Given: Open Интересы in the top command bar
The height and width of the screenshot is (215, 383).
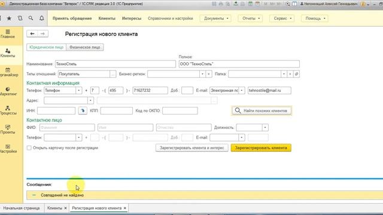Looking at the screenshot, I should tap(132, 19).
